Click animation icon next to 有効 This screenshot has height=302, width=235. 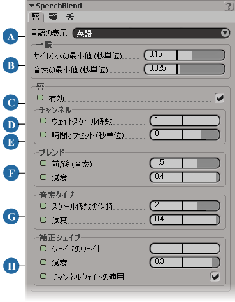(40, 98)
